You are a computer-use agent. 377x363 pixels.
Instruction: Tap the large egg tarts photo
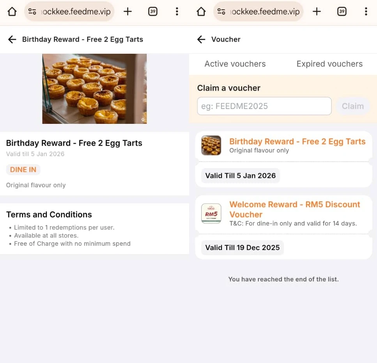point(94,89)
